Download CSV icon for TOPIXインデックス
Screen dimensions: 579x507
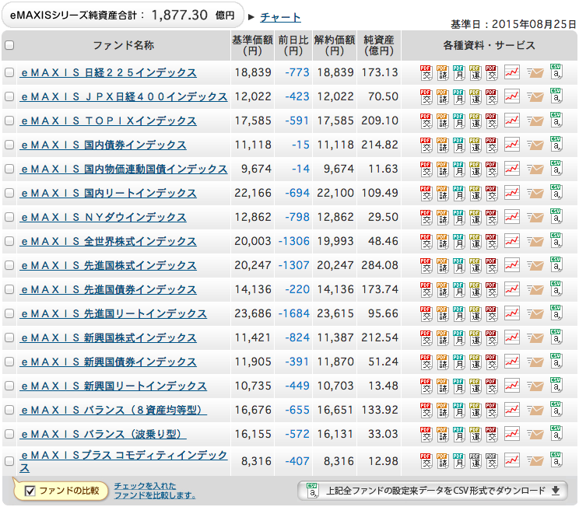[556, 120]
